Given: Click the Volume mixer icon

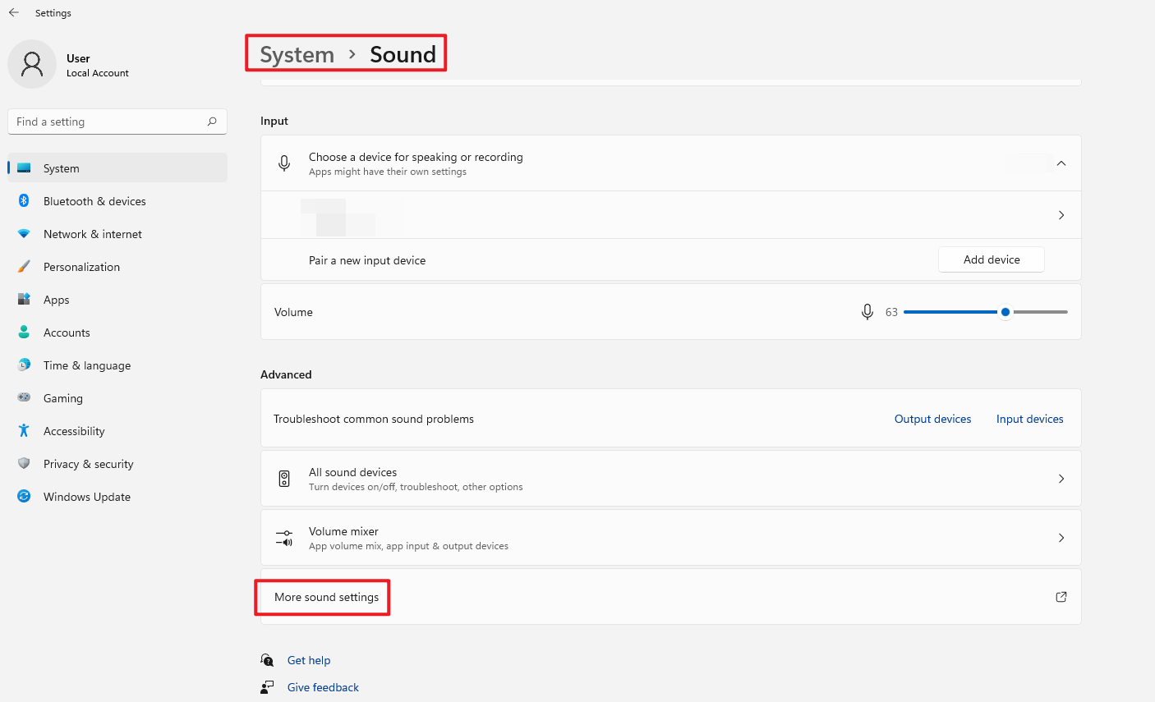Looking at the screenshot, I should (x=284, y=538).
